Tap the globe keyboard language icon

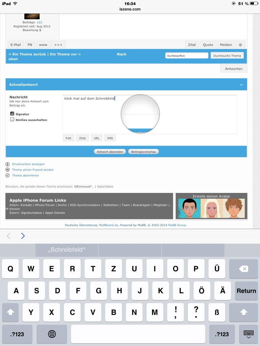coord(52,334)
